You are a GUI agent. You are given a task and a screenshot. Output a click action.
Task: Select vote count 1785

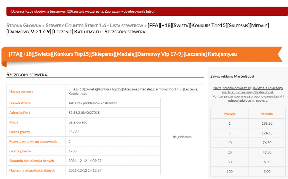coord(73,151)
